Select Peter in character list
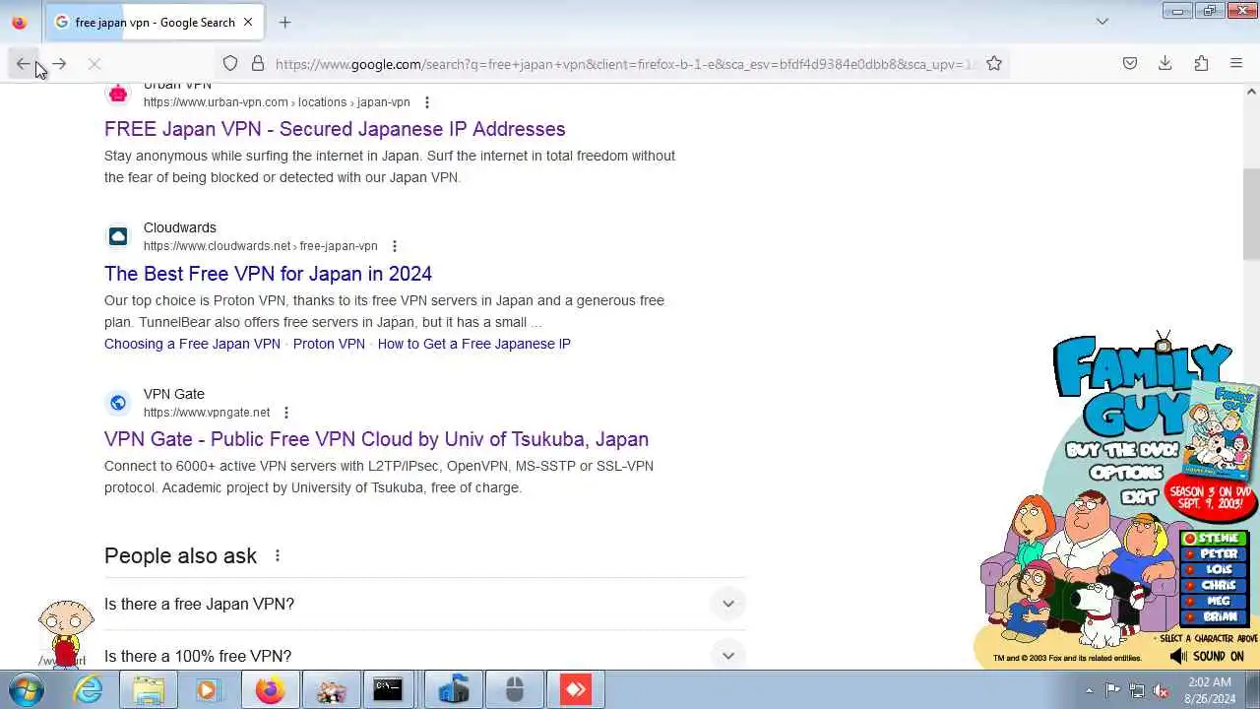The width and height of the screenshot is (1260, 709). 1216,554
